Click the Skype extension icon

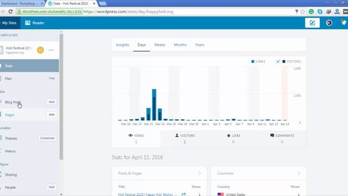[320, 11]
